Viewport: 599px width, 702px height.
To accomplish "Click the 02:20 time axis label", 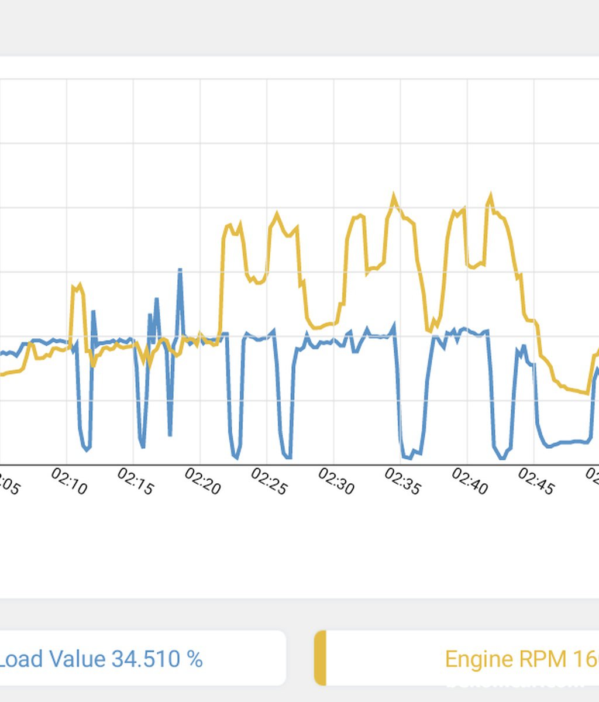I will point(202,481).
